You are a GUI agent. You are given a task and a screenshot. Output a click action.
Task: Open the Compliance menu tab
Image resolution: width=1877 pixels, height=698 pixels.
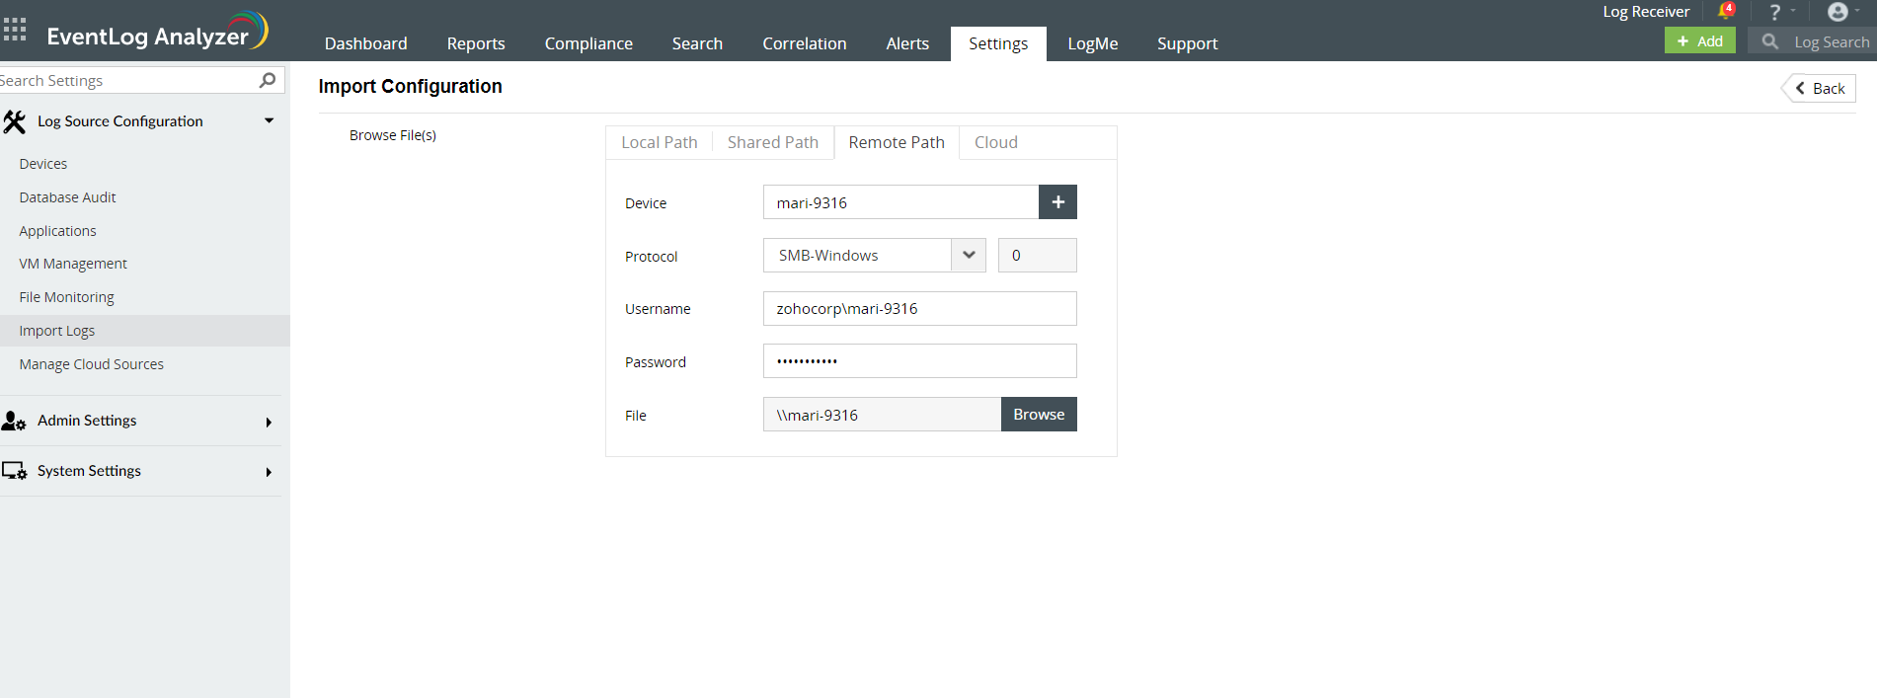click(588, 43)
